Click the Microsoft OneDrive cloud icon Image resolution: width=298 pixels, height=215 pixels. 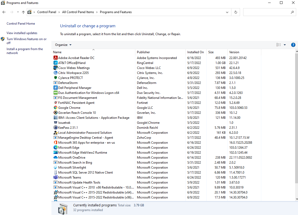(x=55, y=158)
